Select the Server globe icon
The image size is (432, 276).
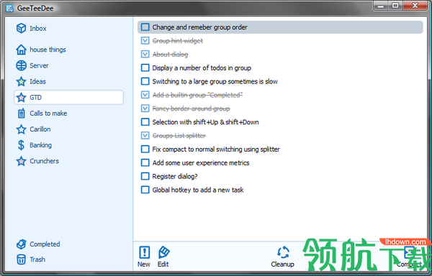(21, 65)
